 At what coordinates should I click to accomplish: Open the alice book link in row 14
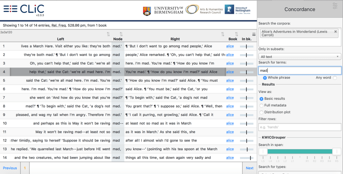[230, 158]
